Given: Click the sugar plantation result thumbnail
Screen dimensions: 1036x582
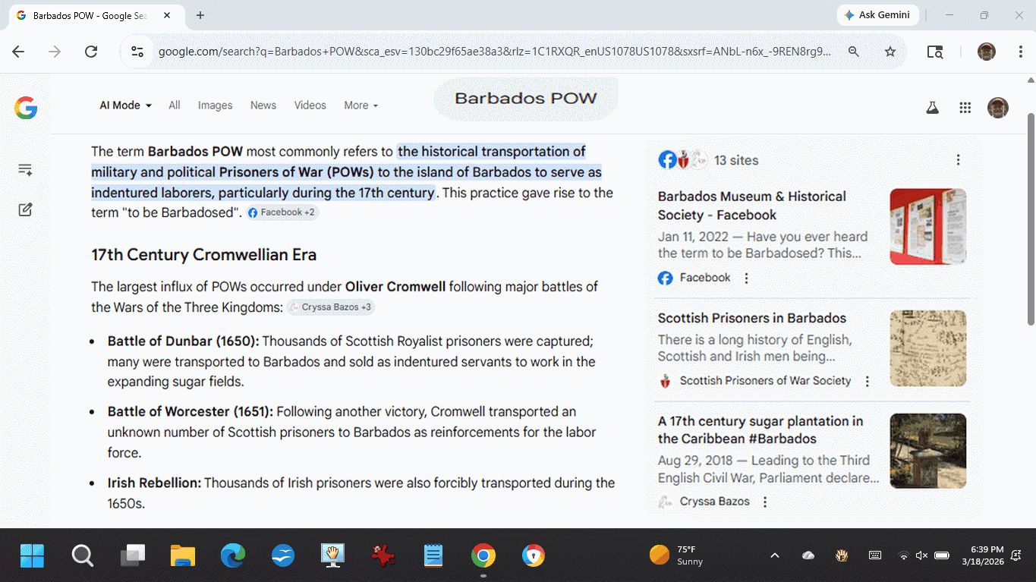Looking at the screenshot, I should click(x=927, y=451).
